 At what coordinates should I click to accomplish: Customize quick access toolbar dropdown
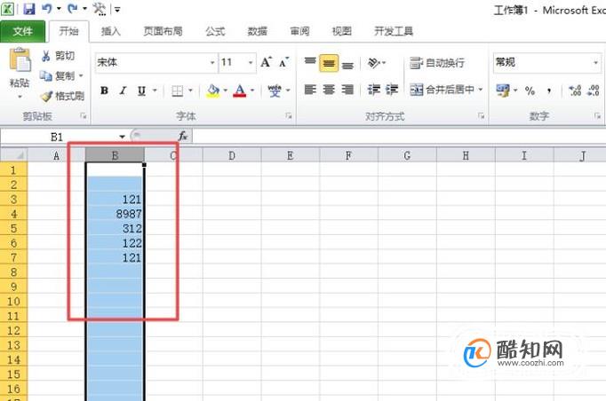[x=117, y=9]
